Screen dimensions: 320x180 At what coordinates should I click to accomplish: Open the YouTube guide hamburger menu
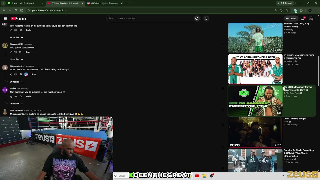(5, 19)
